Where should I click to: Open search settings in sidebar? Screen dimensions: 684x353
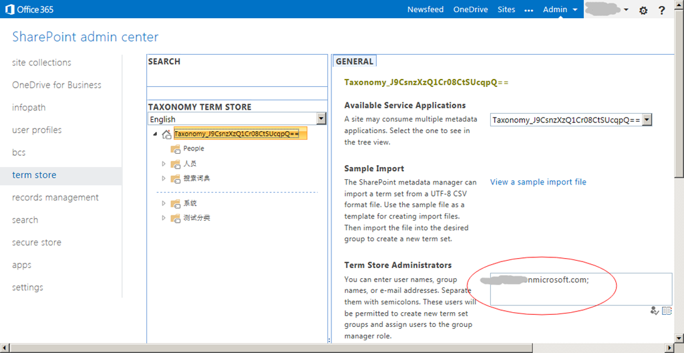coord(25,220)
